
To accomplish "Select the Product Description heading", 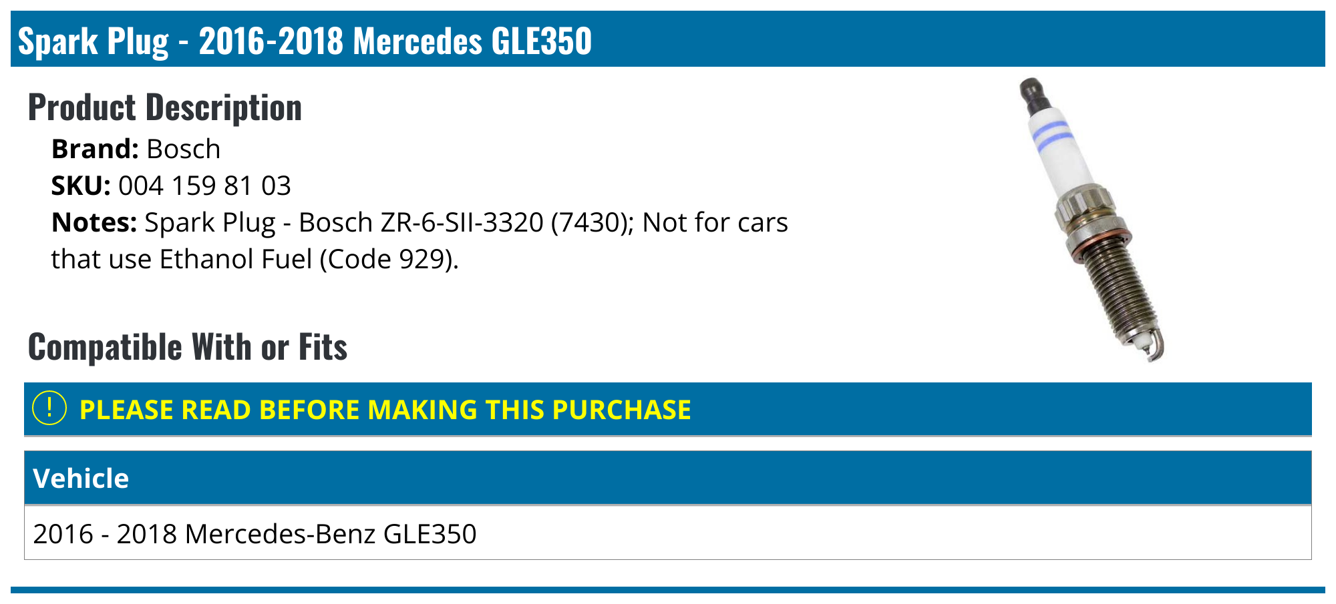I will point(165,107).
